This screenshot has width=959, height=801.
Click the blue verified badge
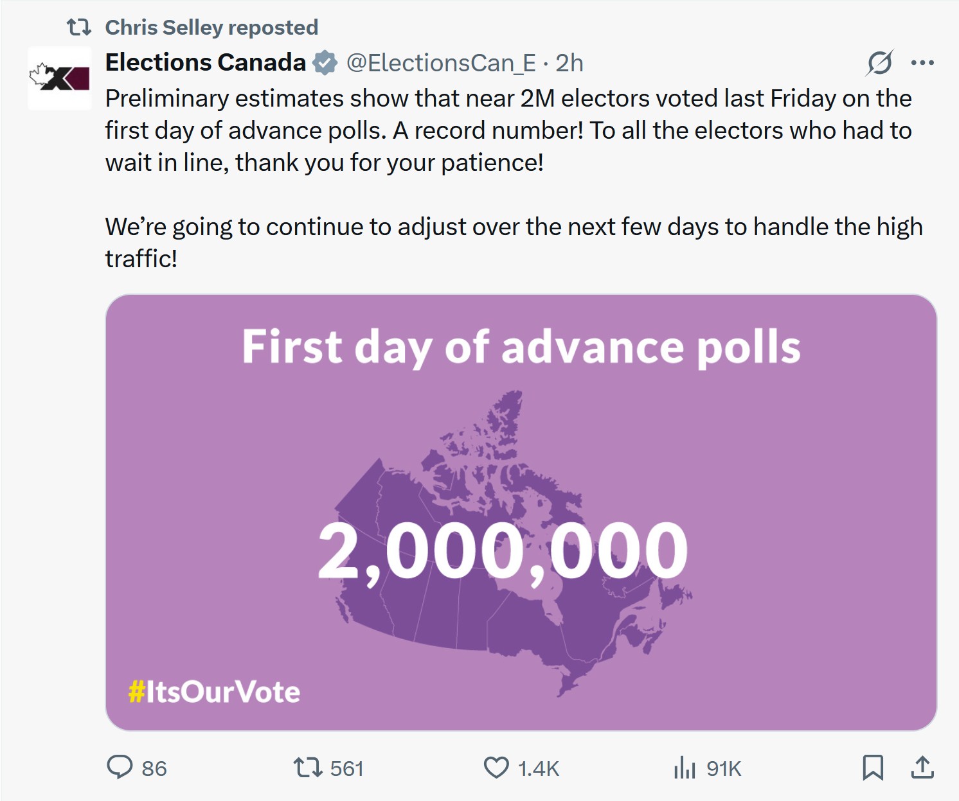click(325, 63)
